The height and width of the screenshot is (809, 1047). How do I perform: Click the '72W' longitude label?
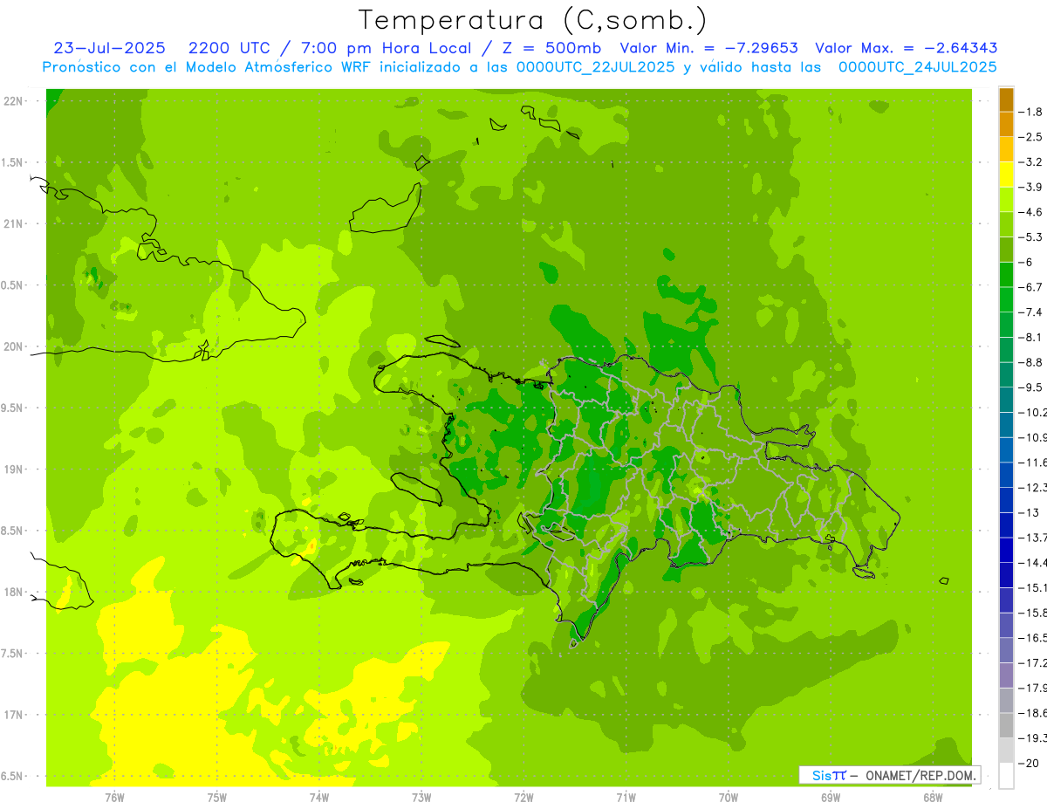[x=523, y=798]
